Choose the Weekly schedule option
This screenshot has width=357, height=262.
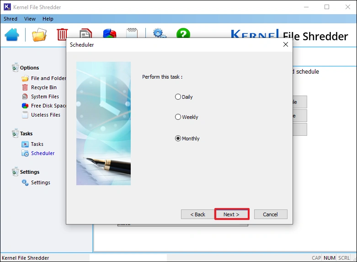pos(178,117)
